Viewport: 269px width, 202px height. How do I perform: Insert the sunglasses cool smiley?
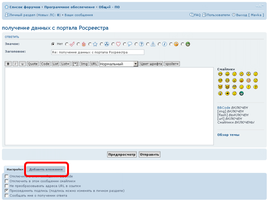pyautogui.click(x=220, y=80)
